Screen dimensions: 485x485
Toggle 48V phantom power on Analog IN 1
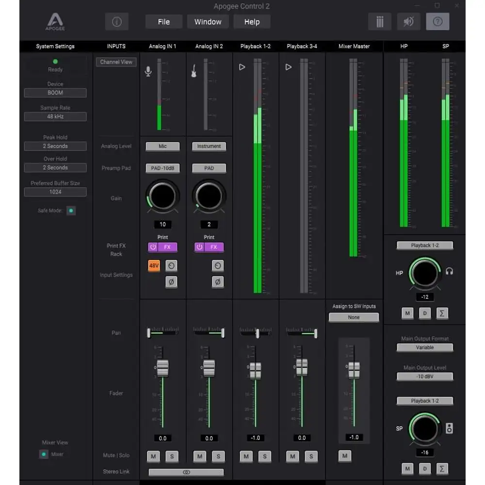154,265
